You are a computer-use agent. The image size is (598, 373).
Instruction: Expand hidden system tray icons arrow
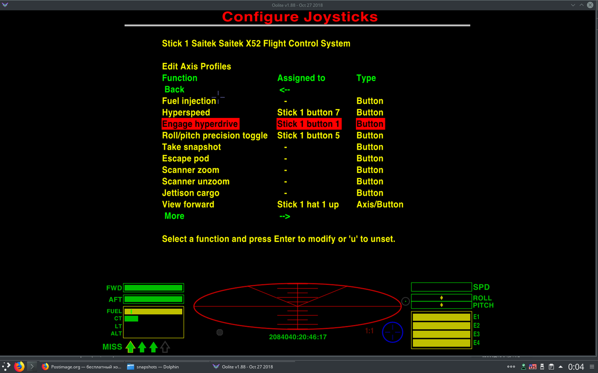point(561,367)
